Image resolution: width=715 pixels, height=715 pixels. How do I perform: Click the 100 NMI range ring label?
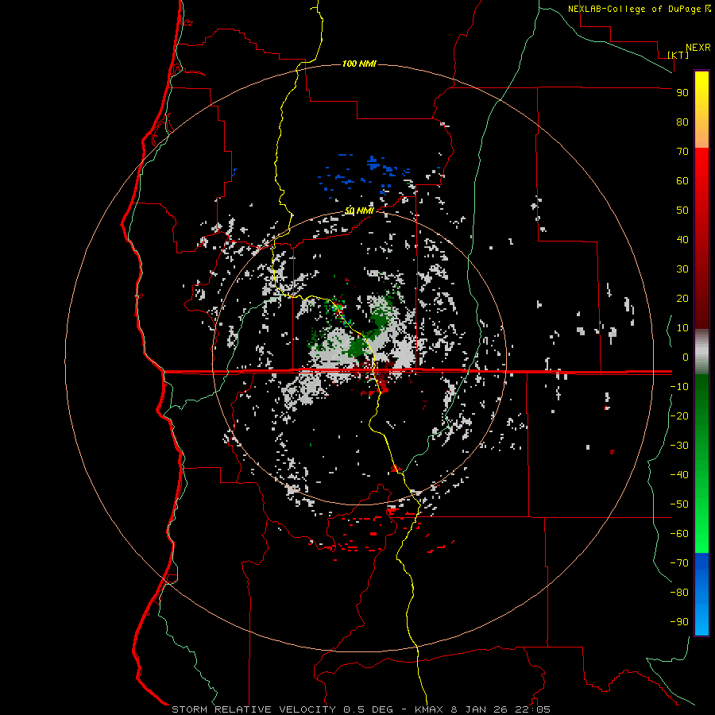coord(359,64)
